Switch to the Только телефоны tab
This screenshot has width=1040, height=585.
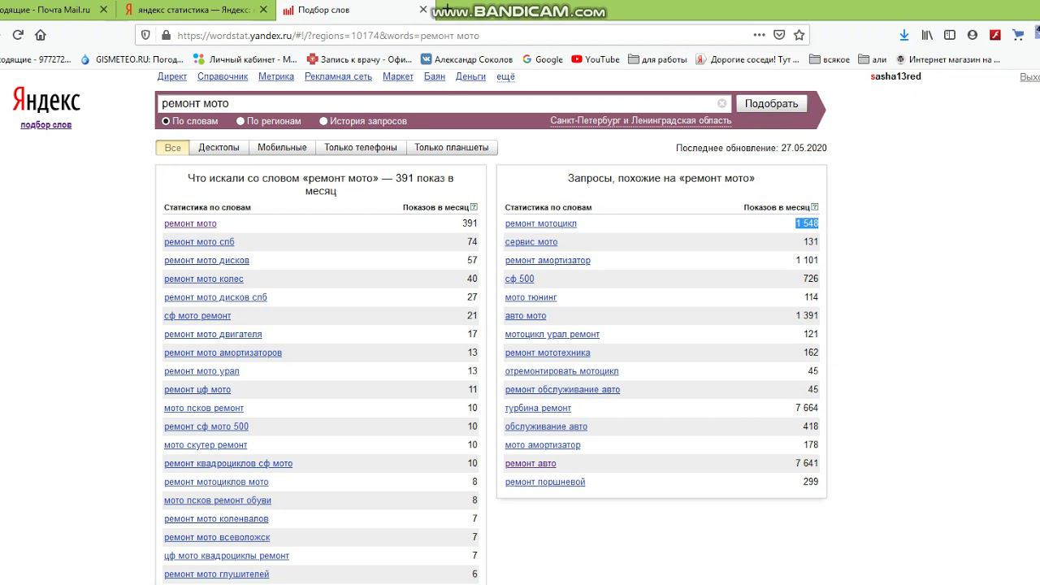361,148
